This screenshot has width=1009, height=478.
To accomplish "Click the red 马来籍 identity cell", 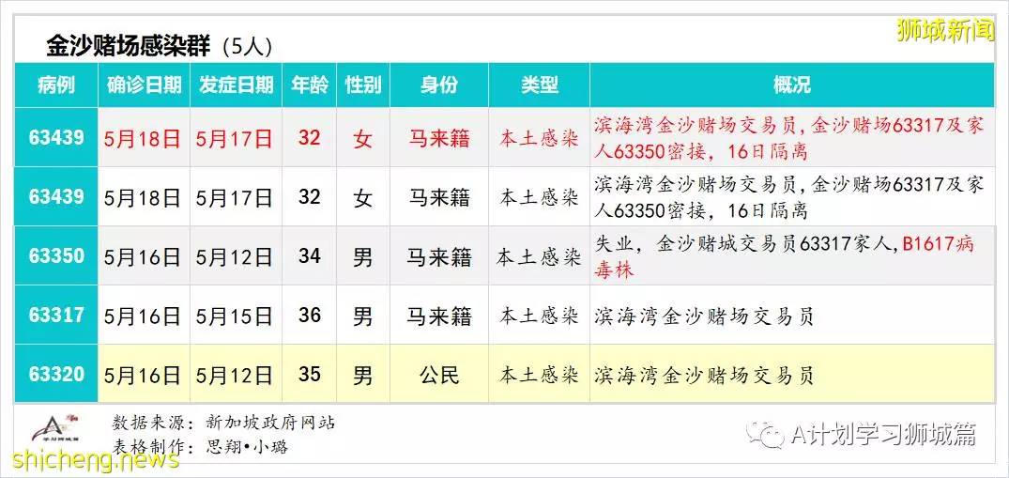I will tap(439, 138).
